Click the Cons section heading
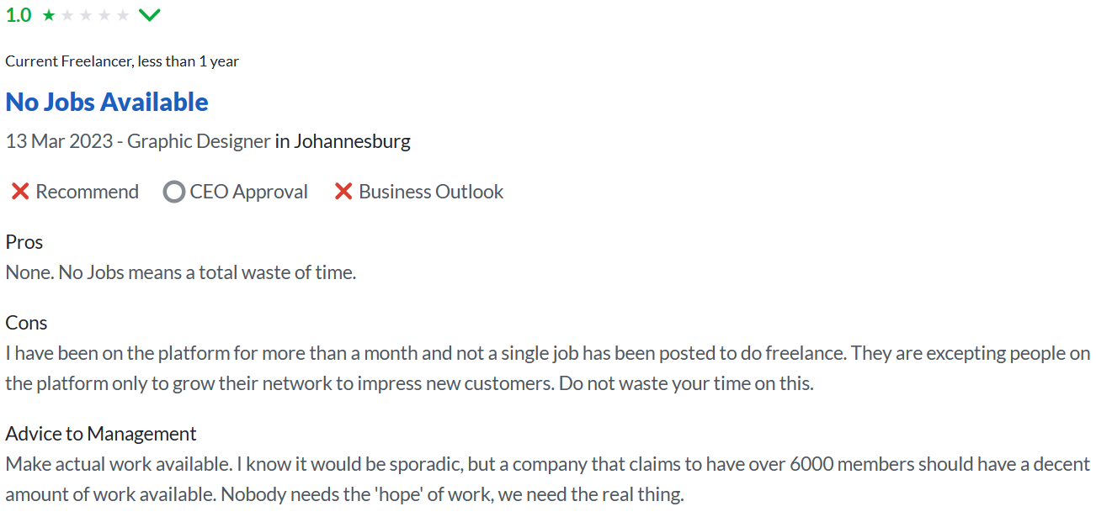 [26, 323]
